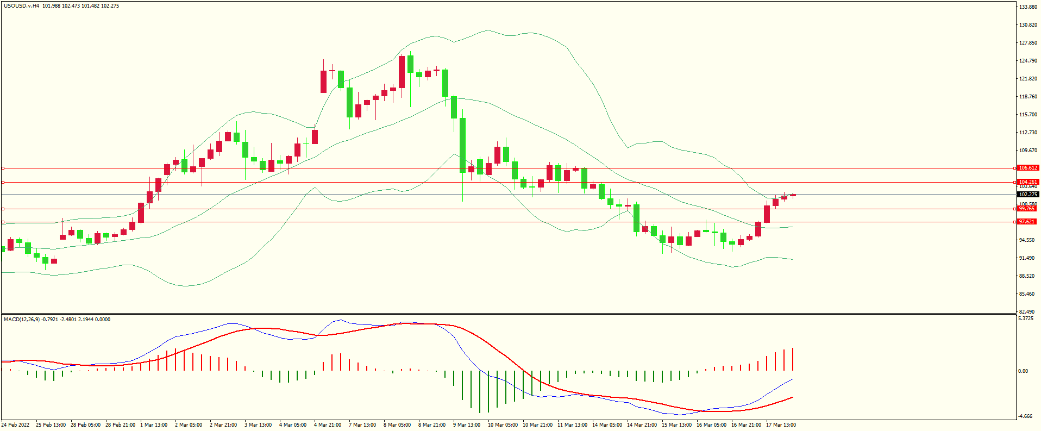Click the MACD scale value -4.666
Viewport: 1041px width, 431px height.
click(1025, 416)
